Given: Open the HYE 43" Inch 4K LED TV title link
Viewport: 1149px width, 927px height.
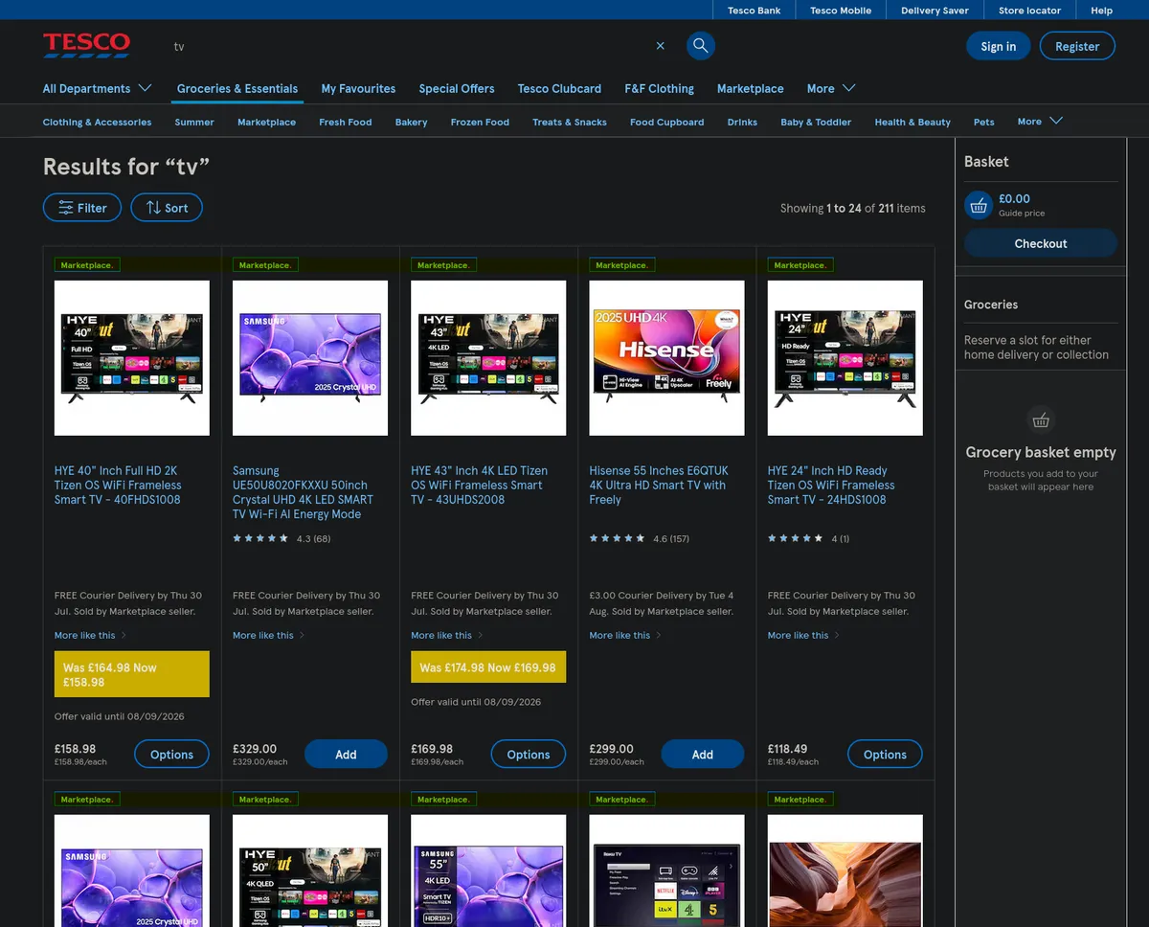Looking at the screenshot, I should [x=480, y=485].
